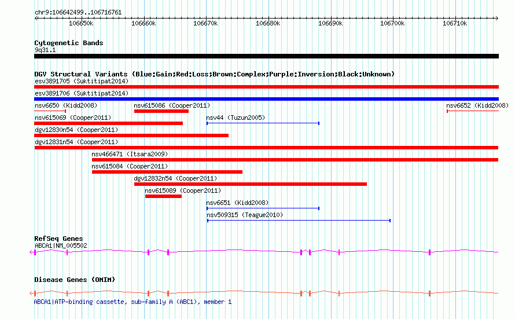Click the RefSeq Genes track title
The image size is (515, 319).
click(x=58, y=239)
